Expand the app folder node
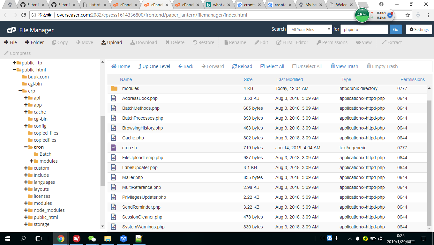This screenshot has height=245, width=434. pos(26,105)
